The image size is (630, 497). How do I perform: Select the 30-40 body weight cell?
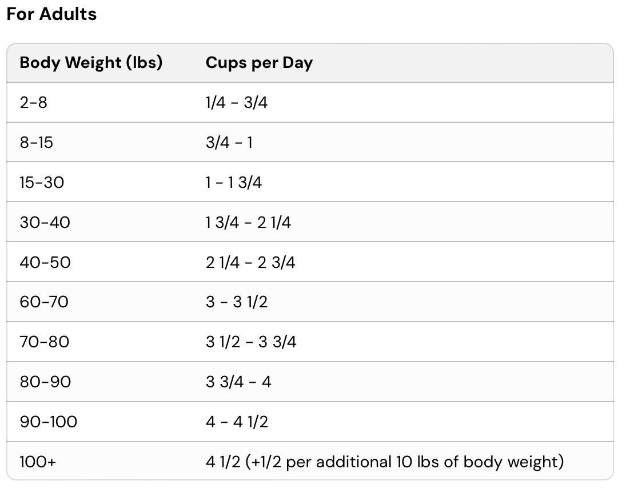pyautogui.click(x=45, y=222)
